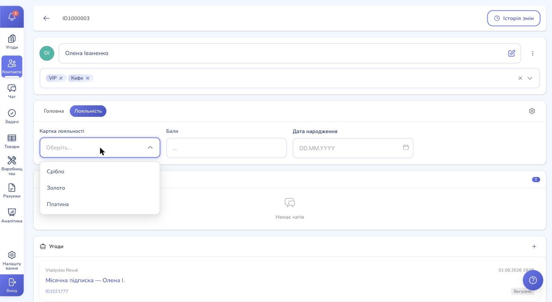Click deal ID1021777 link

coord(57,291)
